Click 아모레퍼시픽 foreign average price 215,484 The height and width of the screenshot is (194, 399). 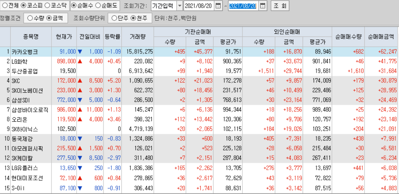pyautogui.click(x=321, y=148)
